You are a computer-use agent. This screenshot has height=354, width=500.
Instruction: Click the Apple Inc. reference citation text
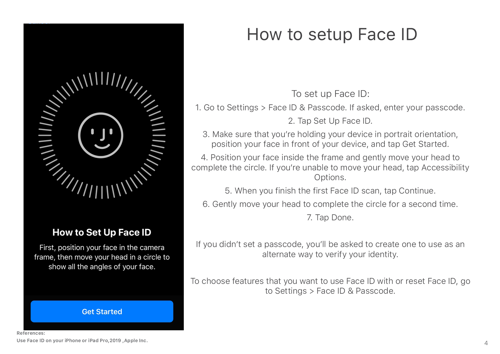82,340
